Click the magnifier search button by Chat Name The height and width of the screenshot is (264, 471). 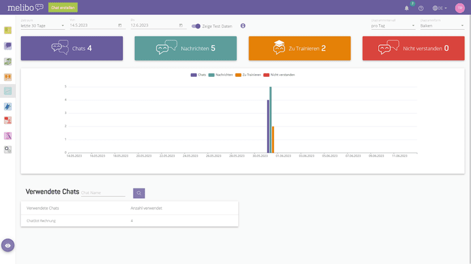(139, 193)
